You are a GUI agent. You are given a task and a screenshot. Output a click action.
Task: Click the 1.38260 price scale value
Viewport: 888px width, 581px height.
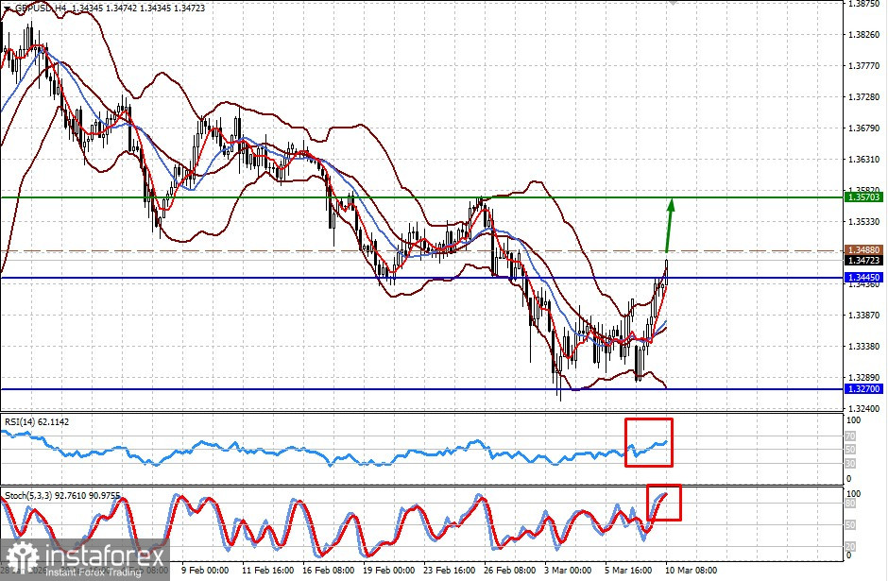863,35
